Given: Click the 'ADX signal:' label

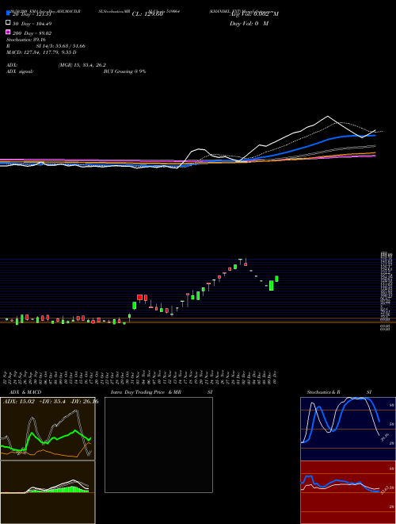Looking at the screenshot, I should (x=20, y=71).
